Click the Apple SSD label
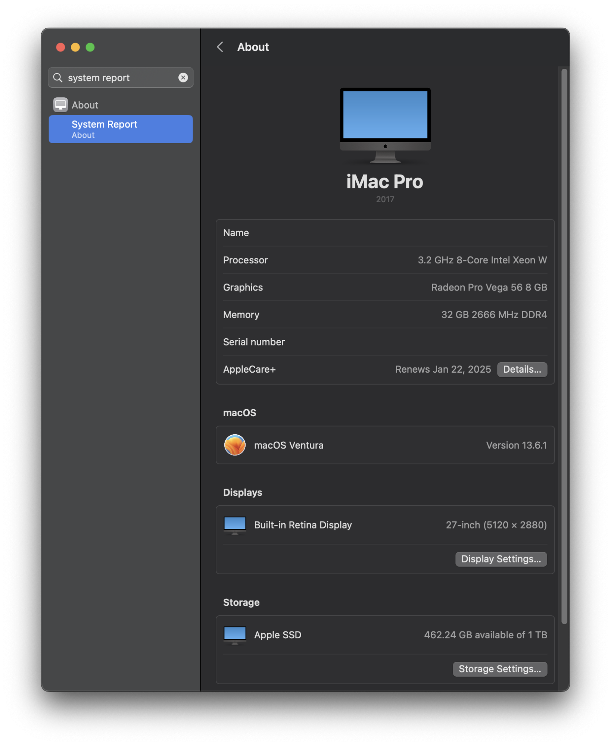The image size is (611, 746). coord(278,635)
